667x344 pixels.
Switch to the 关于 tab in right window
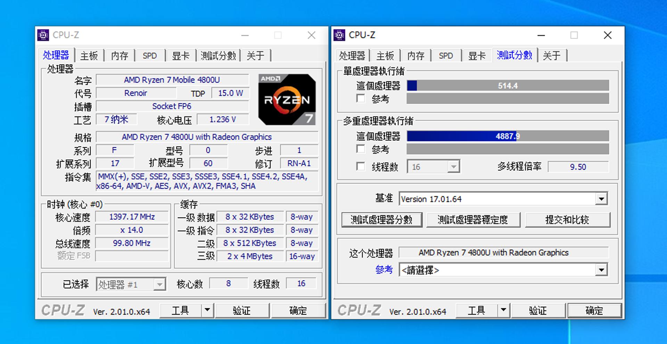tap(552, 55)
